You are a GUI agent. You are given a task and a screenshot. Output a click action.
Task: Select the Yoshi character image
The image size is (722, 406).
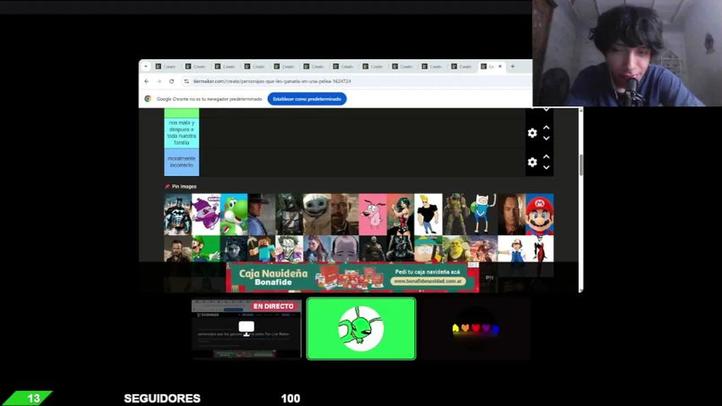[x=234, y=214]
